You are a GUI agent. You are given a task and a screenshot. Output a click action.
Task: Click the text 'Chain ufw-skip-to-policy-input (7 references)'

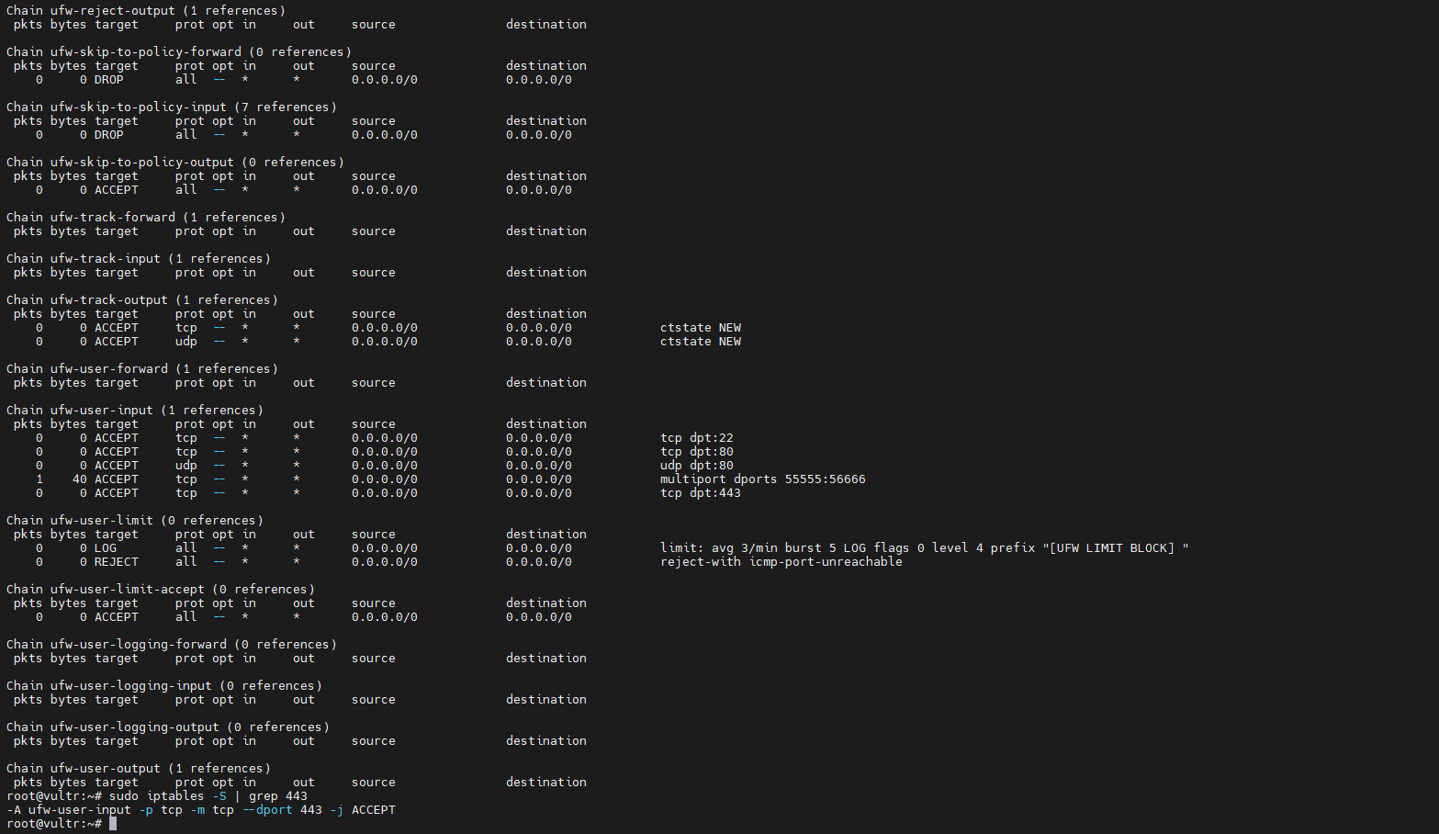tap(172, 107)
